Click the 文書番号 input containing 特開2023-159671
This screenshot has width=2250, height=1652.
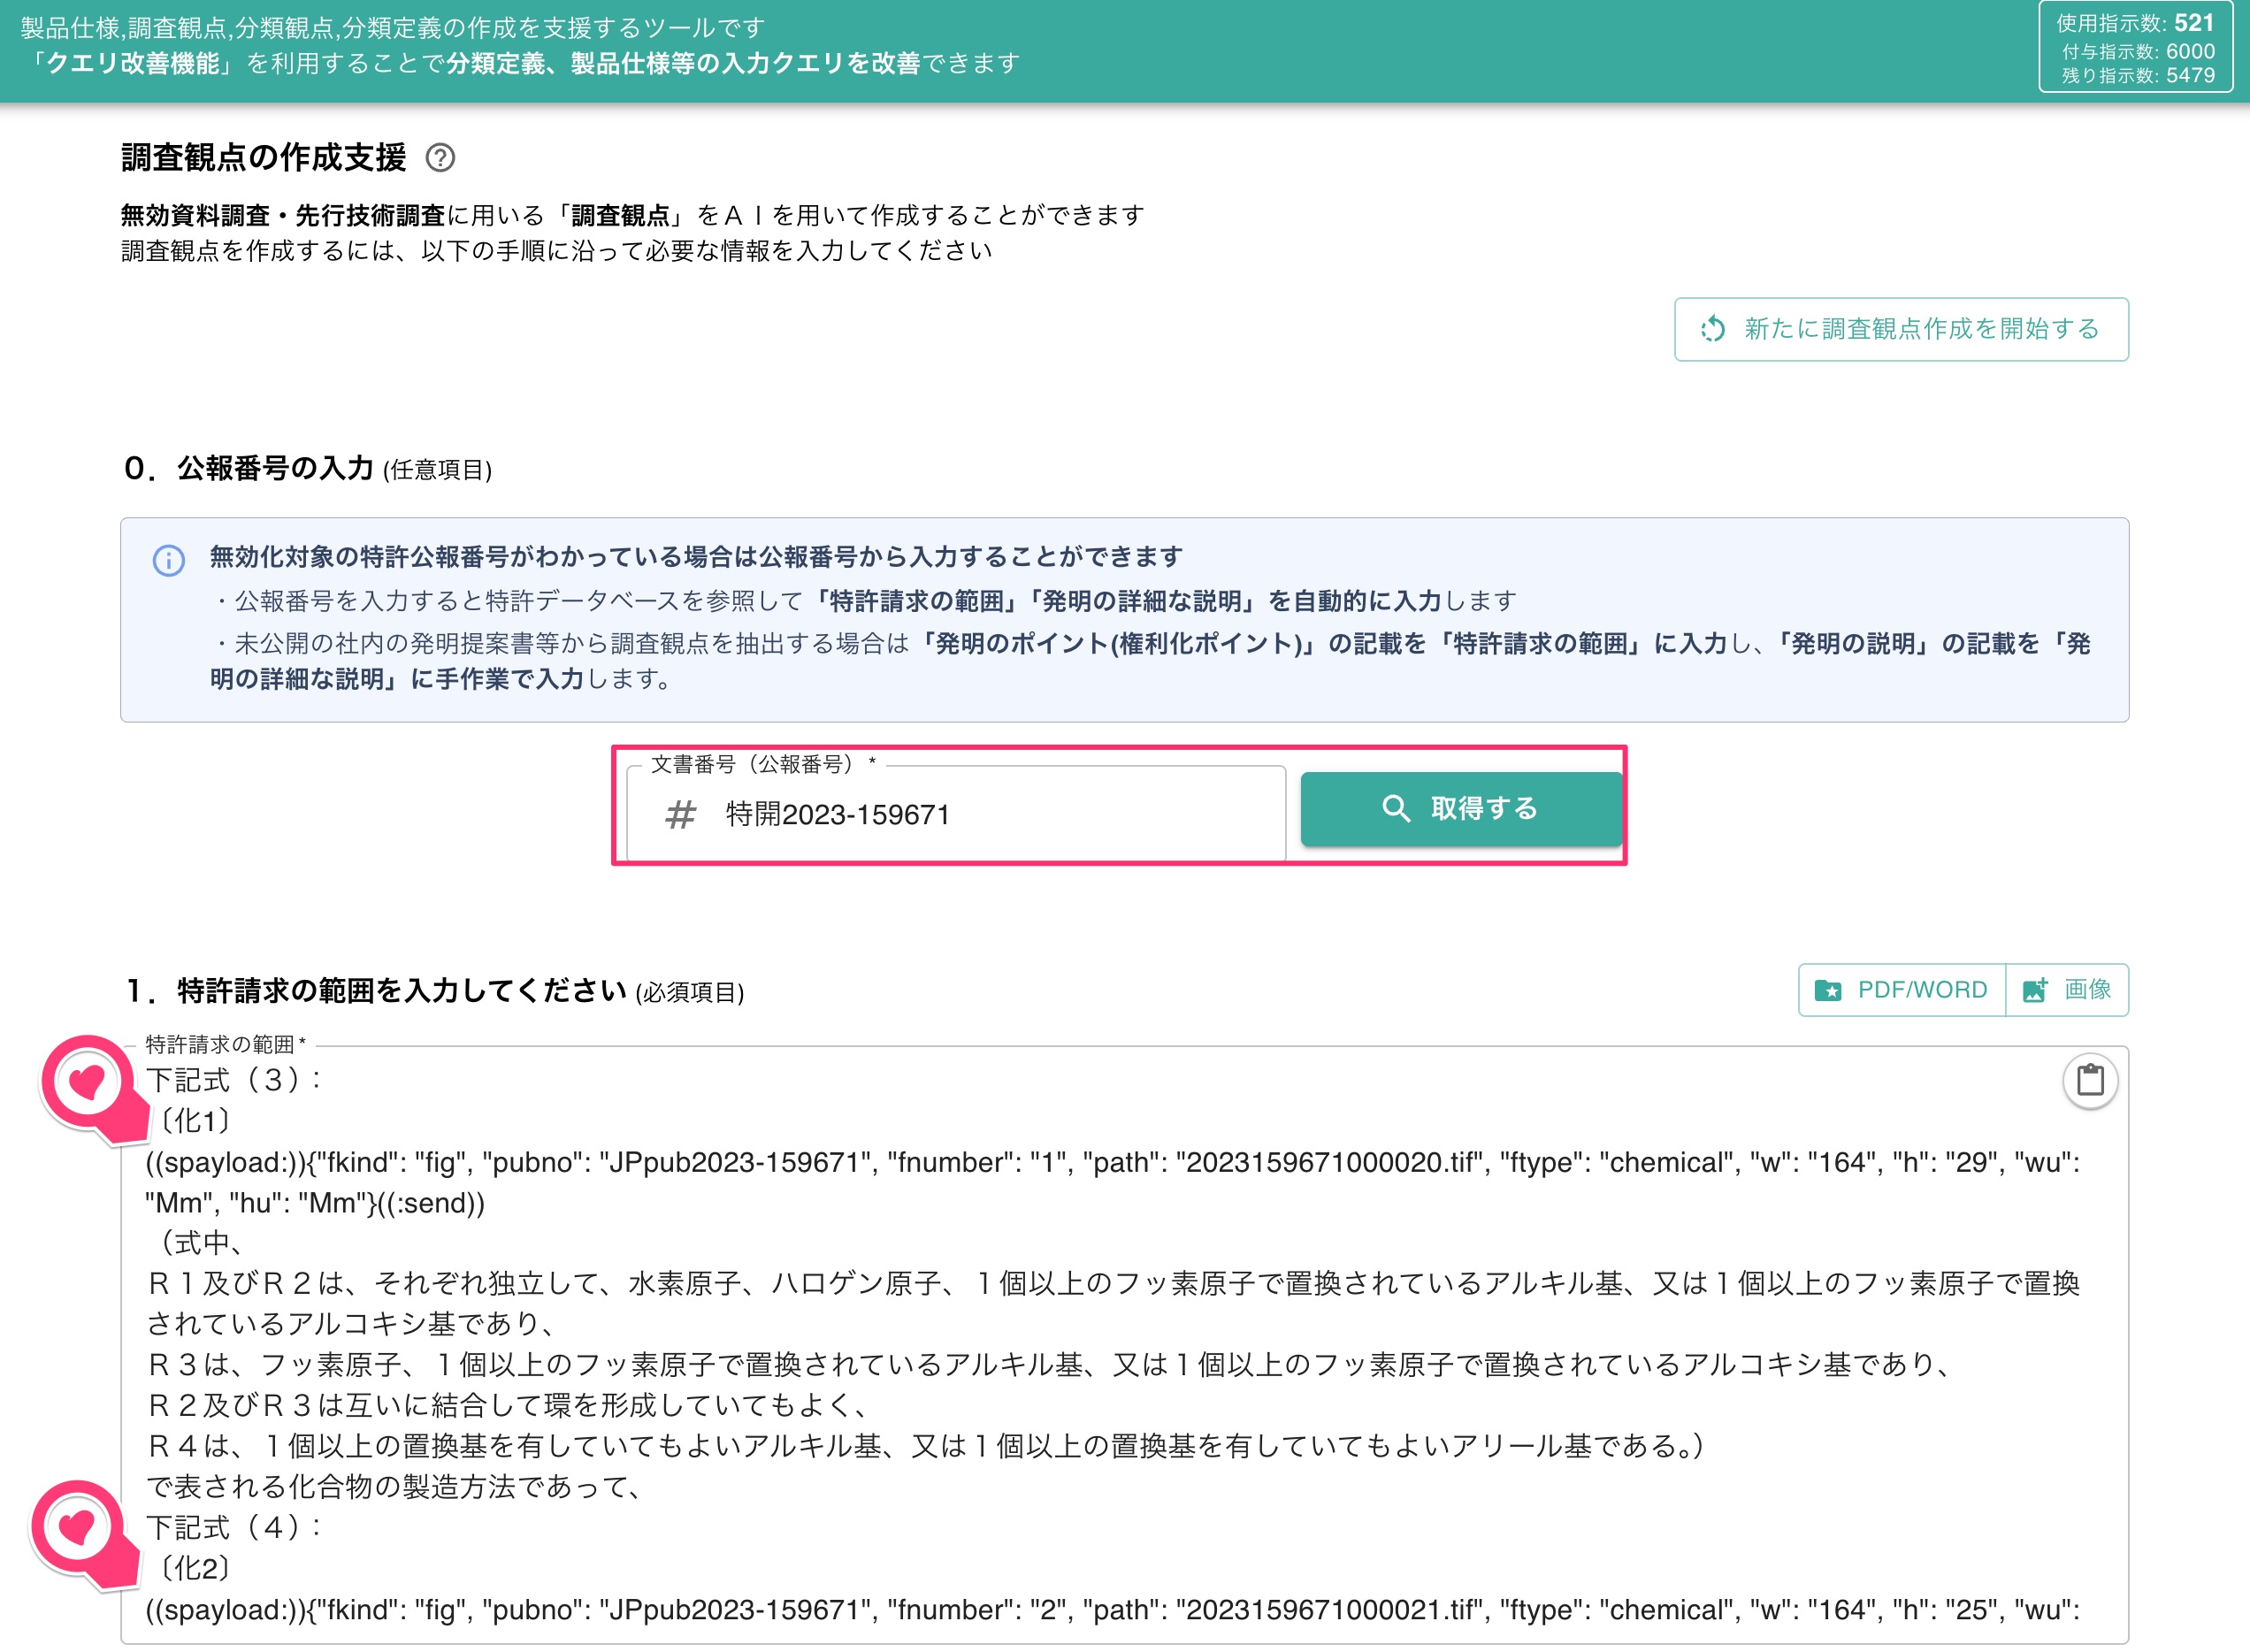point(956,814)
